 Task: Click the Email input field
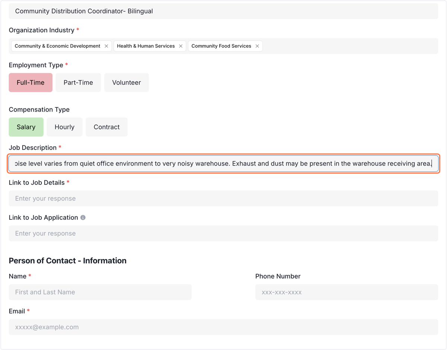coord(223,327)
